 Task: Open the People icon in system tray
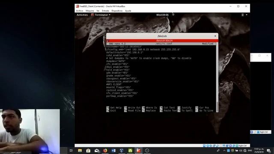218,151
